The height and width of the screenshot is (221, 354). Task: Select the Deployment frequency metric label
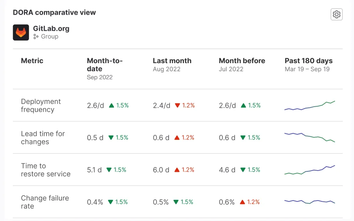[x=41, y=105]
